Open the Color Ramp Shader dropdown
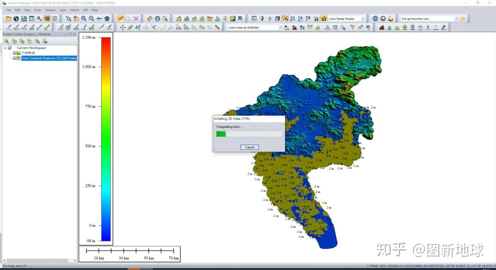Screen dimensions: 496x270 click(x=347, y=19)
